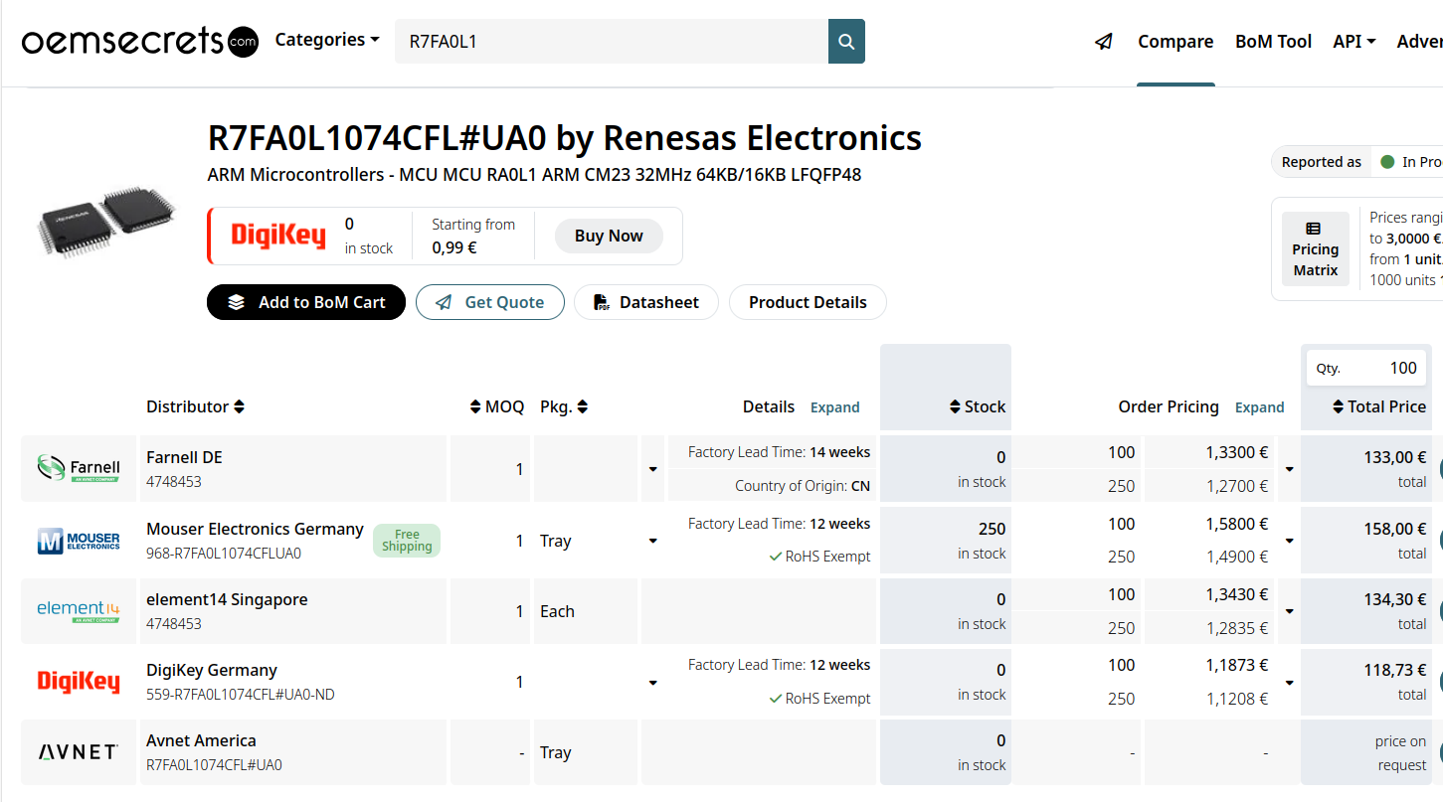The height and width of the screenshot is (802, 1443).
Task: Click Country of Origin CN text
Action: tap(803, 486)
